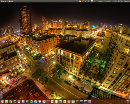Open Gmail from the dock
The image size is (130, 104).
coord(19,102)
